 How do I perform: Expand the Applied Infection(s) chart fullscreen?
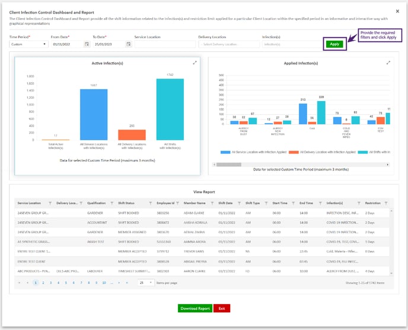[x=388, y=63]
